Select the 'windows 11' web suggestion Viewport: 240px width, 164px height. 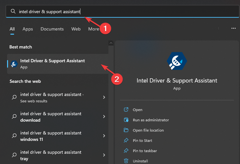click(x=58, y=136)
